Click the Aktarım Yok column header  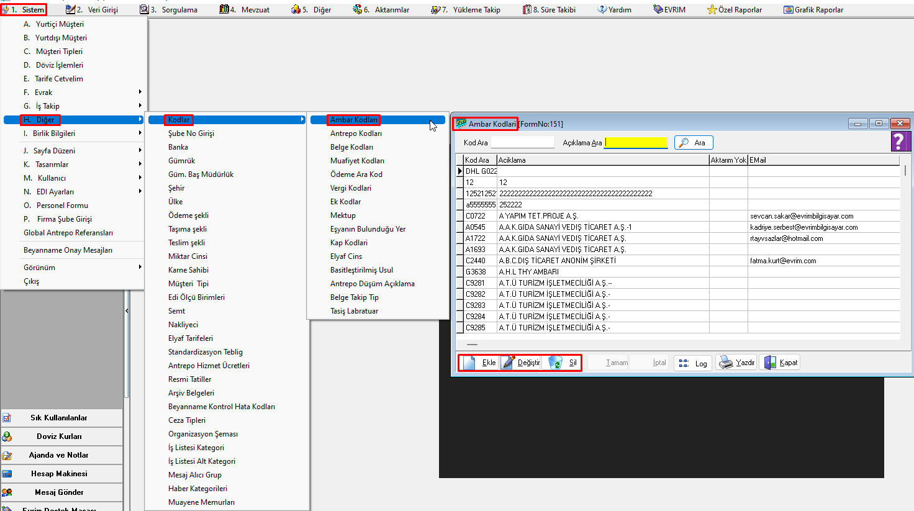pyautogui.click(x=728, y=160)
